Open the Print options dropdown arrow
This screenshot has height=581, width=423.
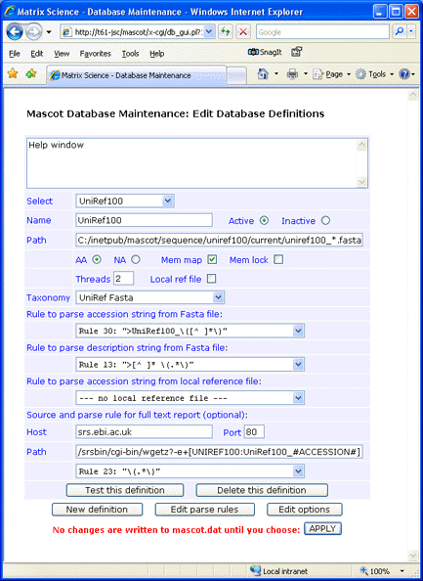click(x=306, y=74)
